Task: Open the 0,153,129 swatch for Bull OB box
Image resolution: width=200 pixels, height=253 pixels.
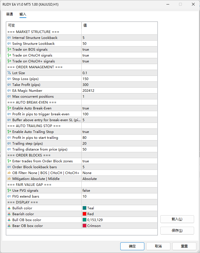Action: 84,220
